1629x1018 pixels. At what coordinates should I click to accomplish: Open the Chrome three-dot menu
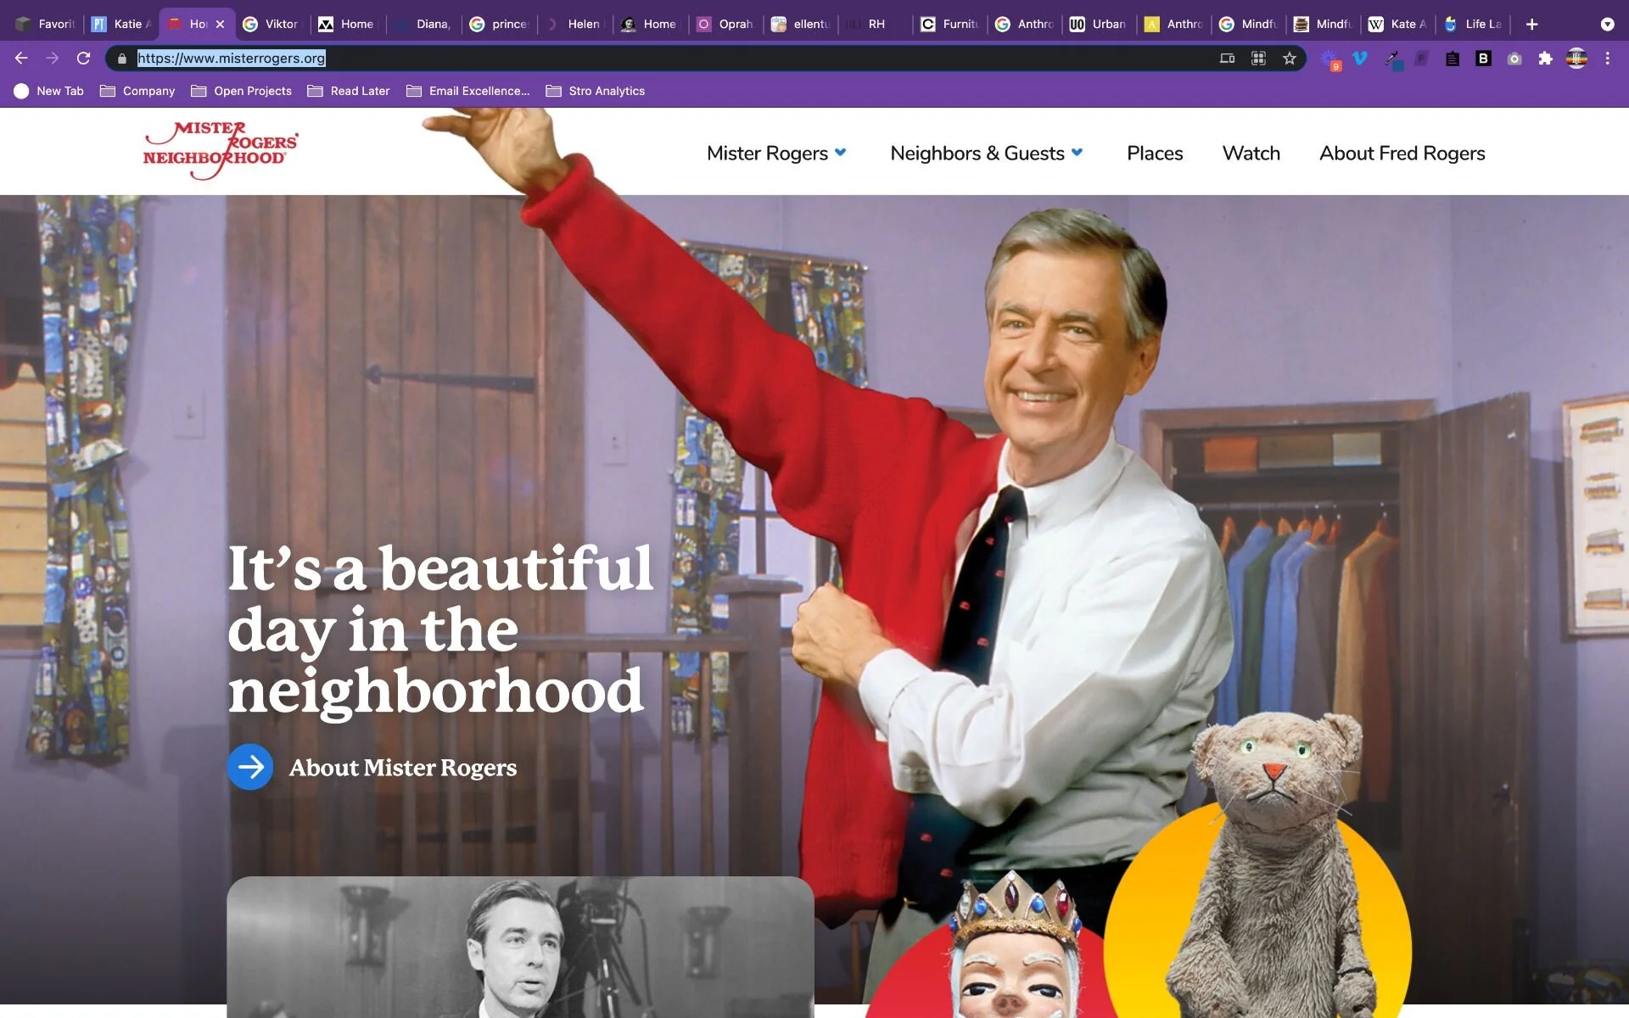tap(1607, 59)
